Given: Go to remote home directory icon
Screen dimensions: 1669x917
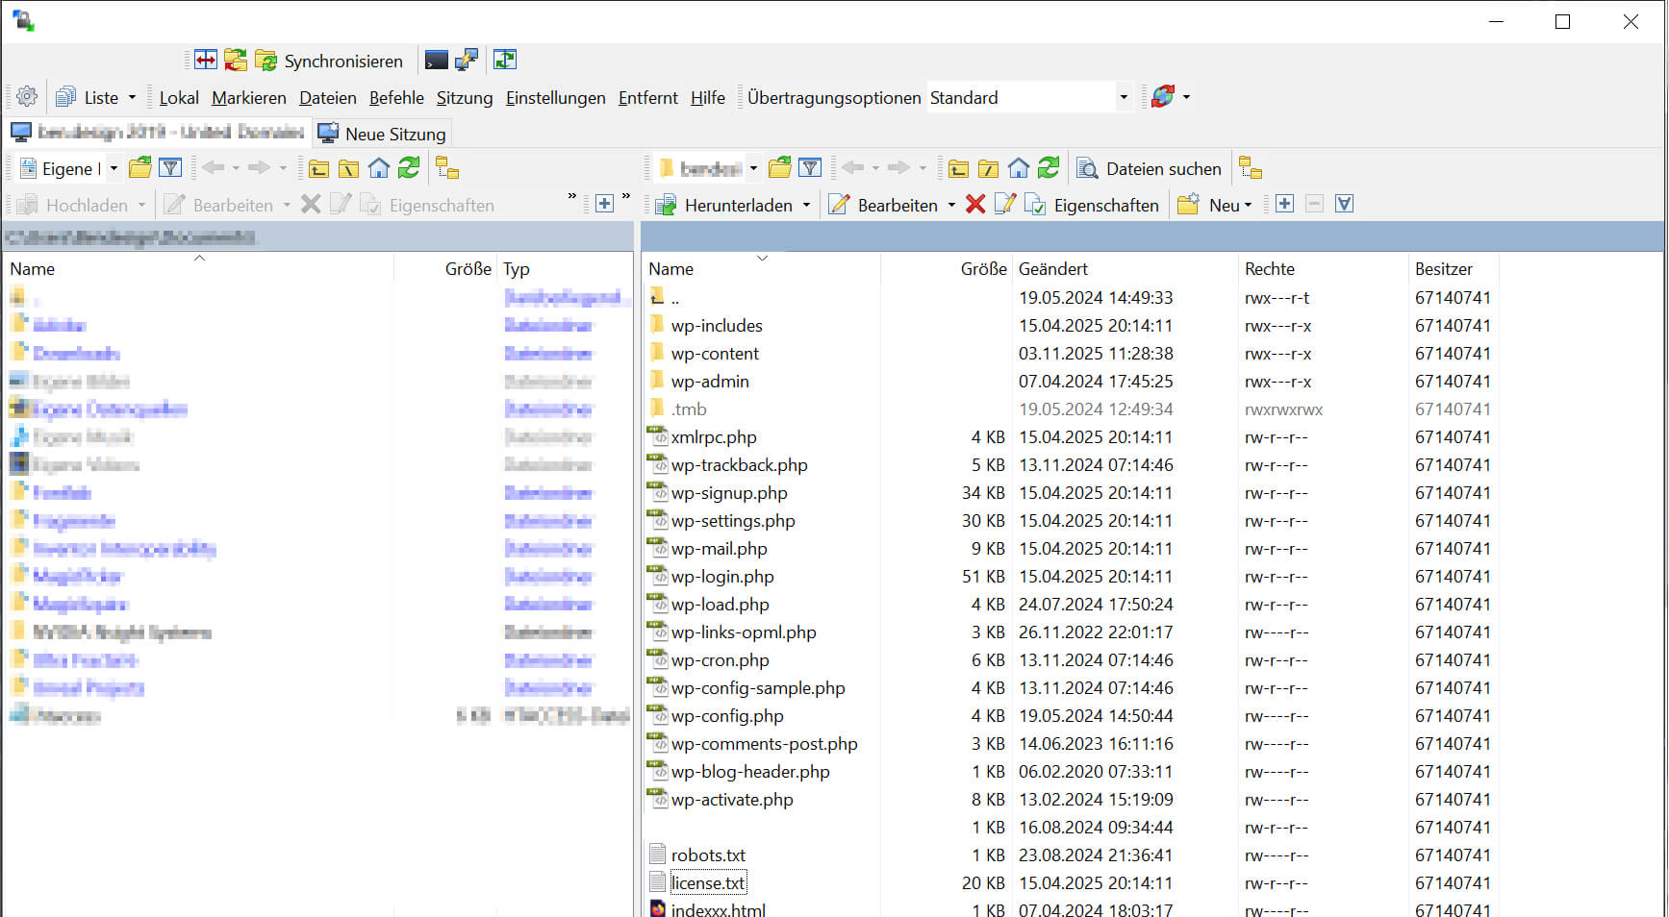Looking at the screenshot, I should [x=1019, y=168].
